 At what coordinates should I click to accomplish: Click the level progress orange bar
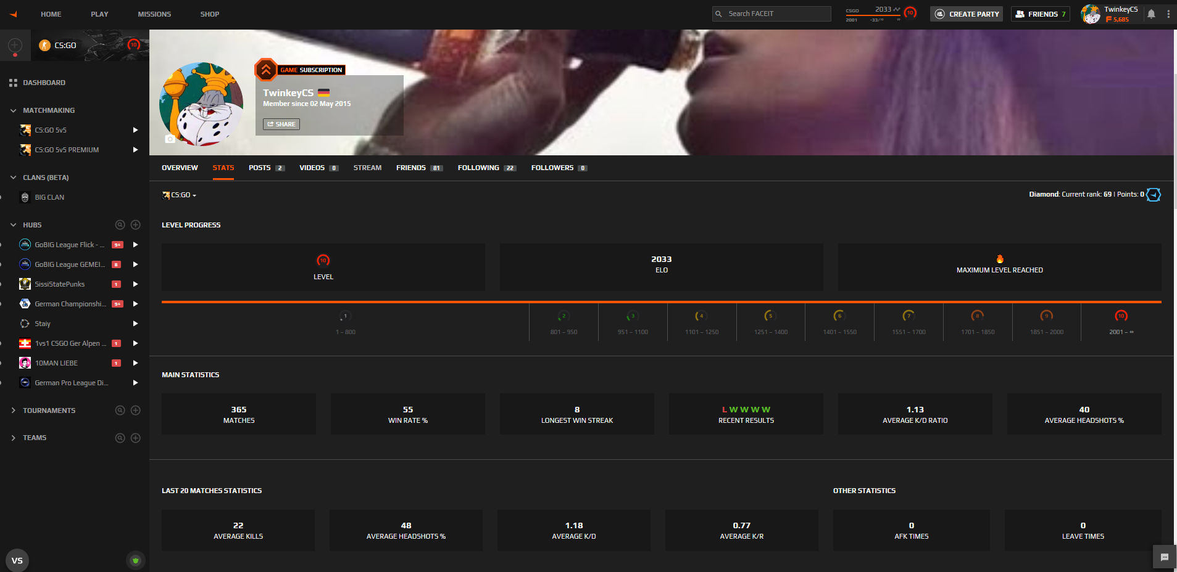click(x=662, y=302)
